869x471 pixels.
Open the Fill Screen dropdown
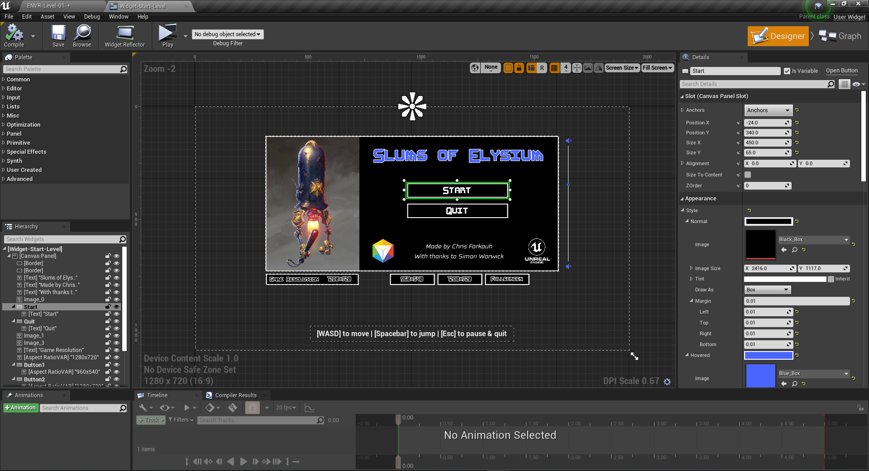coord(658,68)
